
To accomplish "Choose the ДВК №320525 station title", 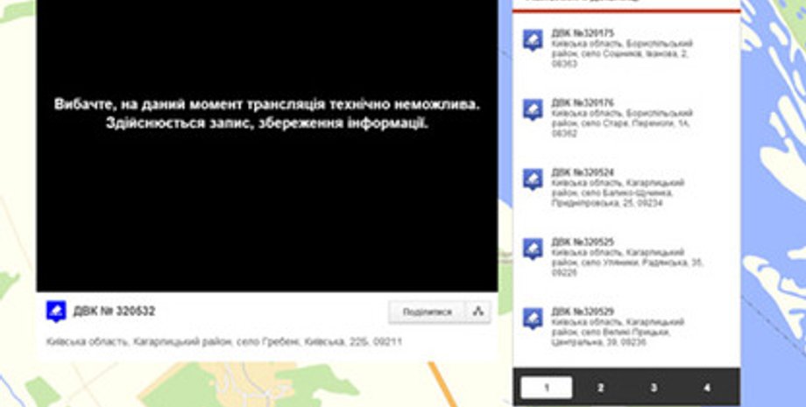I will pos(583,242).
